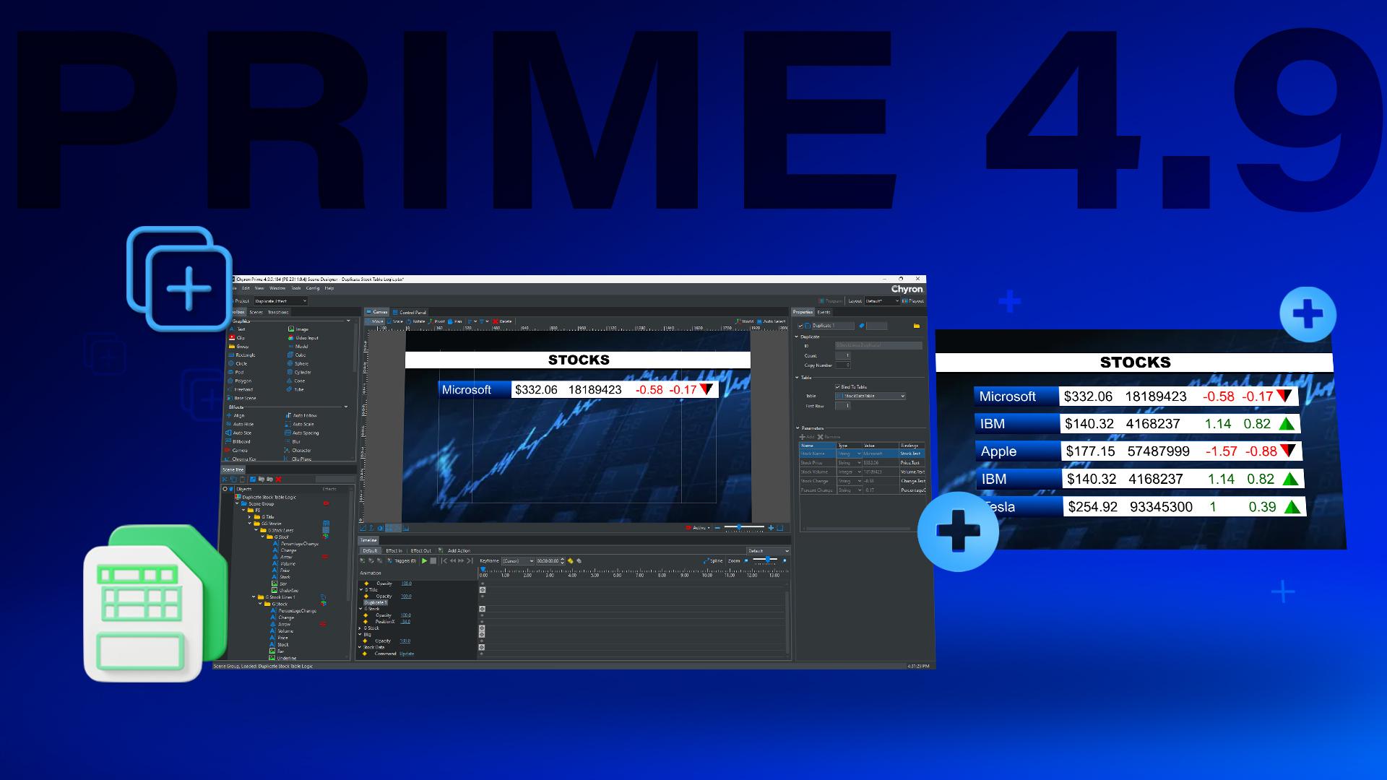Select the Text tool in the Graphics toolbox

click(236, 329)
